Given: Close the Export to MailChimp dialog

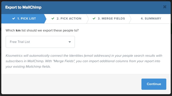Looking at the screenshot, I should point(165,7).
